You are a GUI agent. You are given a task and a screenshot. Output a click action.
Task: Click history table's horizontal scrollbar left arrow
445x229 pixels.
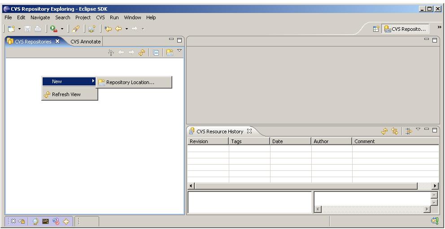click(191, 186)
